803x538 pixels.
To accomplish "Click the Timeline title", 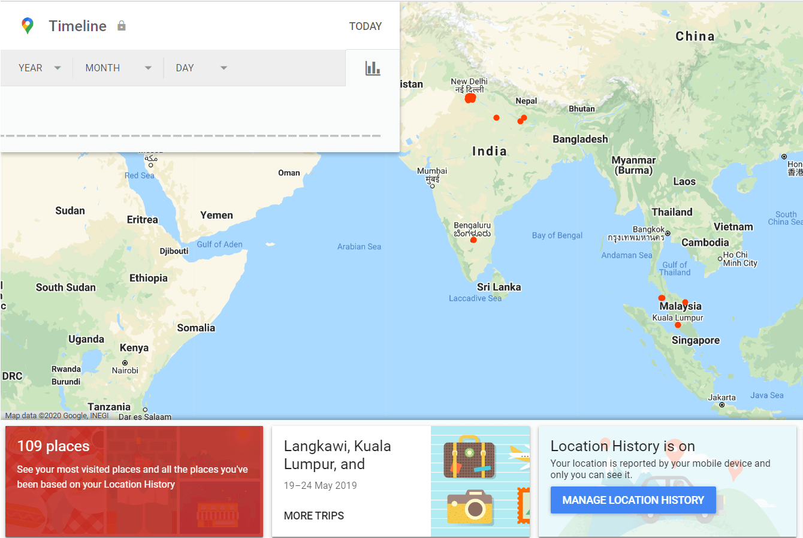I will coord(78,26).
